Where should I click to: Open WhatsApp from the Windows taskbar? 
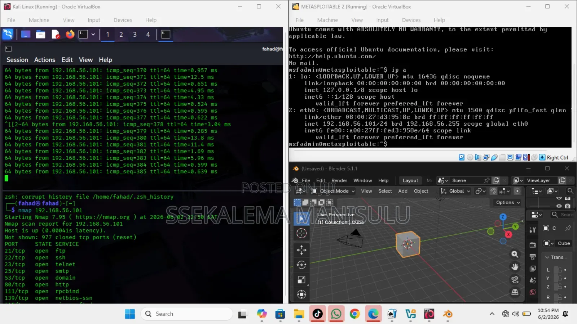point(336,314)
